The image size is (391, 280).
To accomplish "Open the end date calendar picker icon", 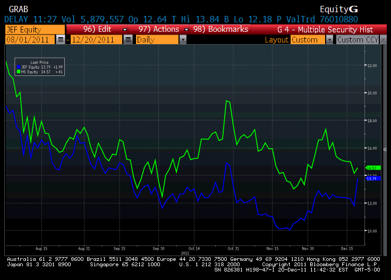I will coord(128,40).
